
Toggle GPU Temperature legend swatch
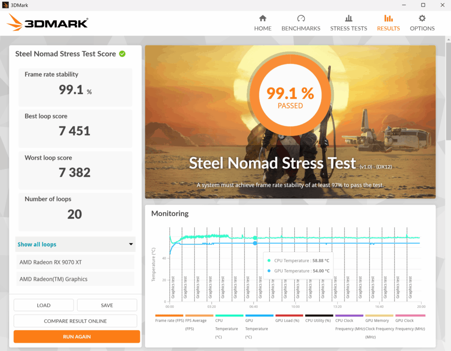click(x=259, y=316)
